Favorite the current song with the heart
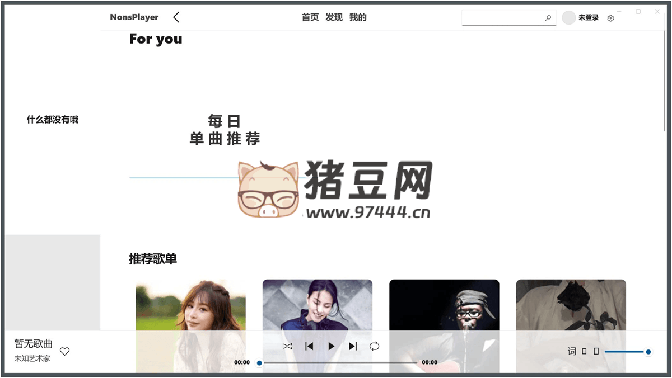The width and height of the screenshot is (672, 378). click(x=65, y=351)
